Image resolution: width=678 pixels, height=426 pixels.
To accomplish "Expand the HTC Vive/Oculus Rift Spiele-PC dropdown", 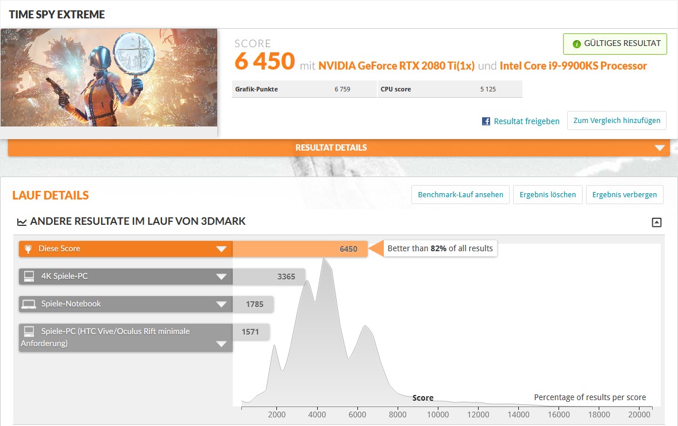I will point(221,344).
